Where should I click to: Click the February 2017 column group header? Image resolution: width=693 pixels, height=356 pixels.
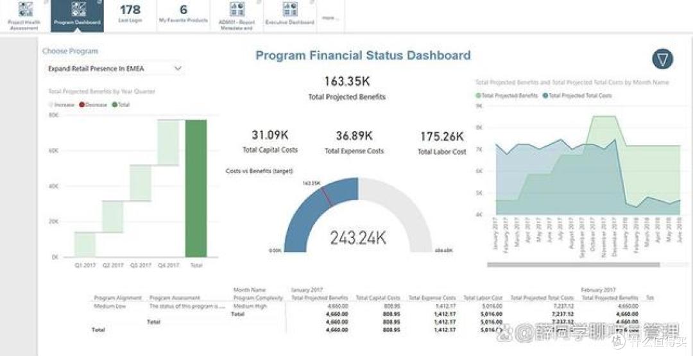[598, 290]
